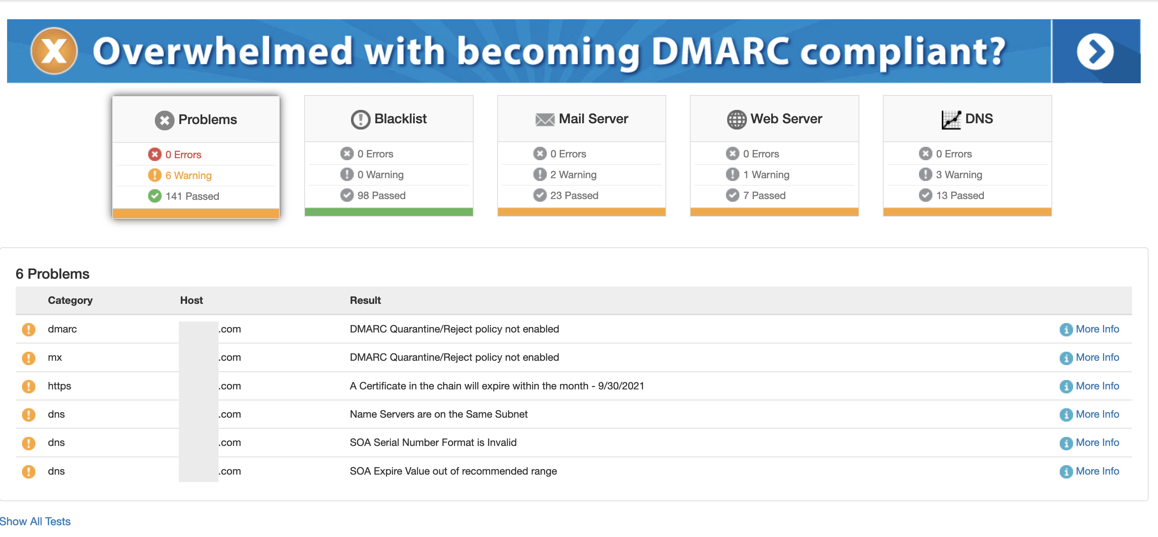Click the dmarc row warning icon
The image size is (1158, 537).
pyautogui.click(x=29, y=329)
